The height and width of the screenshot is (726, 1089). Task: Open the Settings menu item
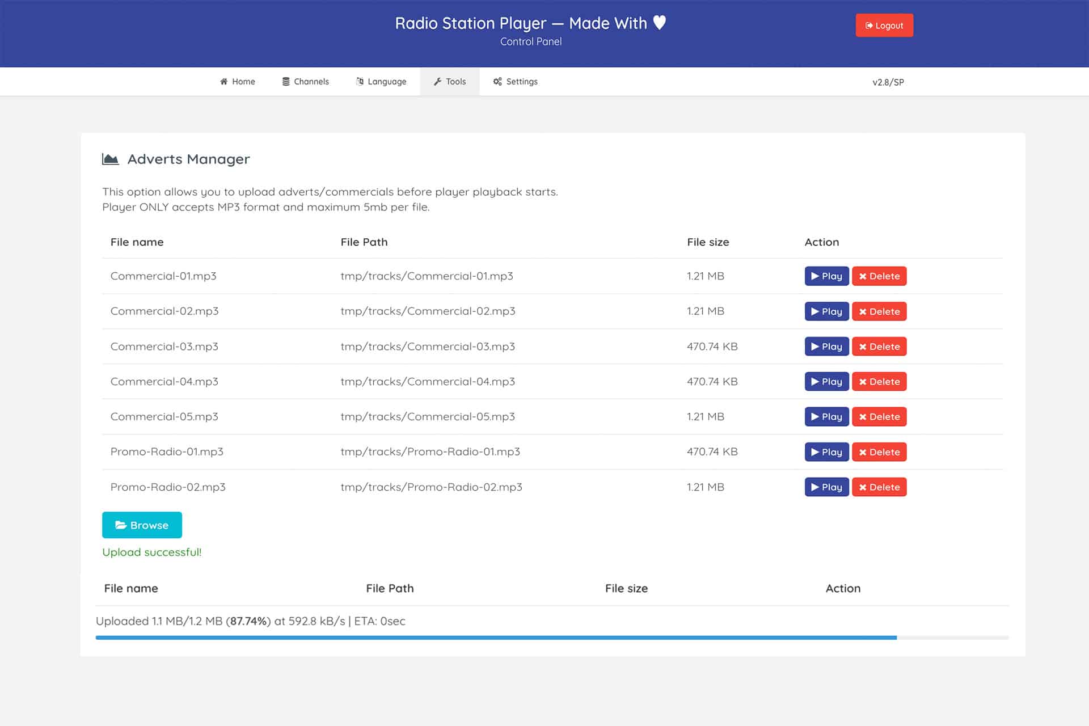pos(515,82)
